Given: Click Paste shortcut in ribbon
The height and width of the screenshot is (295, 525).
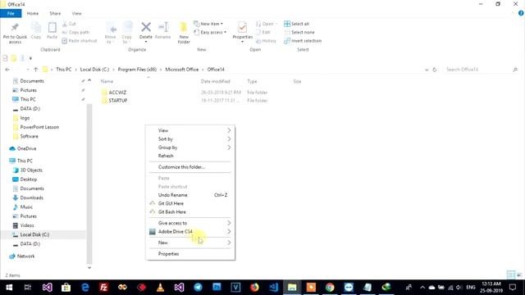Looking at the screenshot, I should (x=80, y=40).
